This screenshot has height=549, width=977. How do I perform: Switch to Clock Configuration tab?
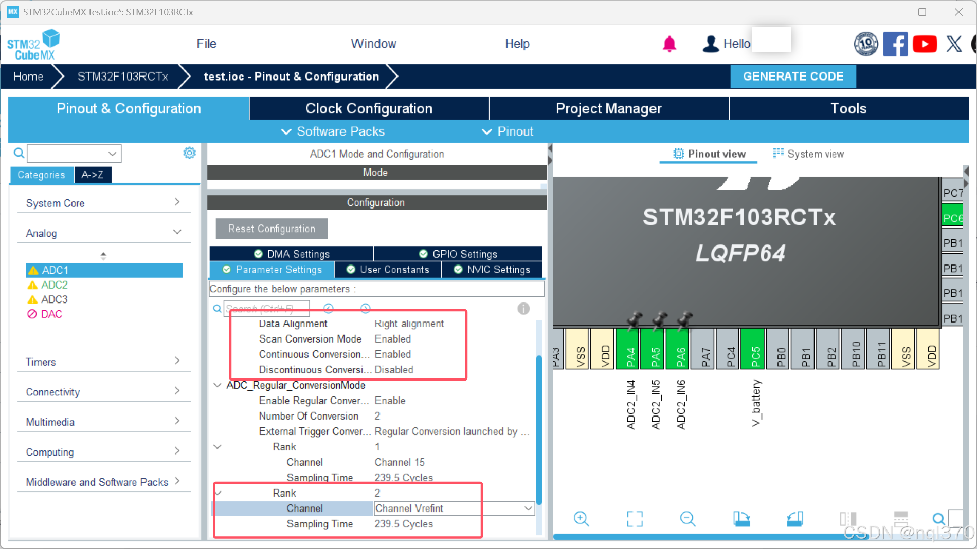coord(369,108)
